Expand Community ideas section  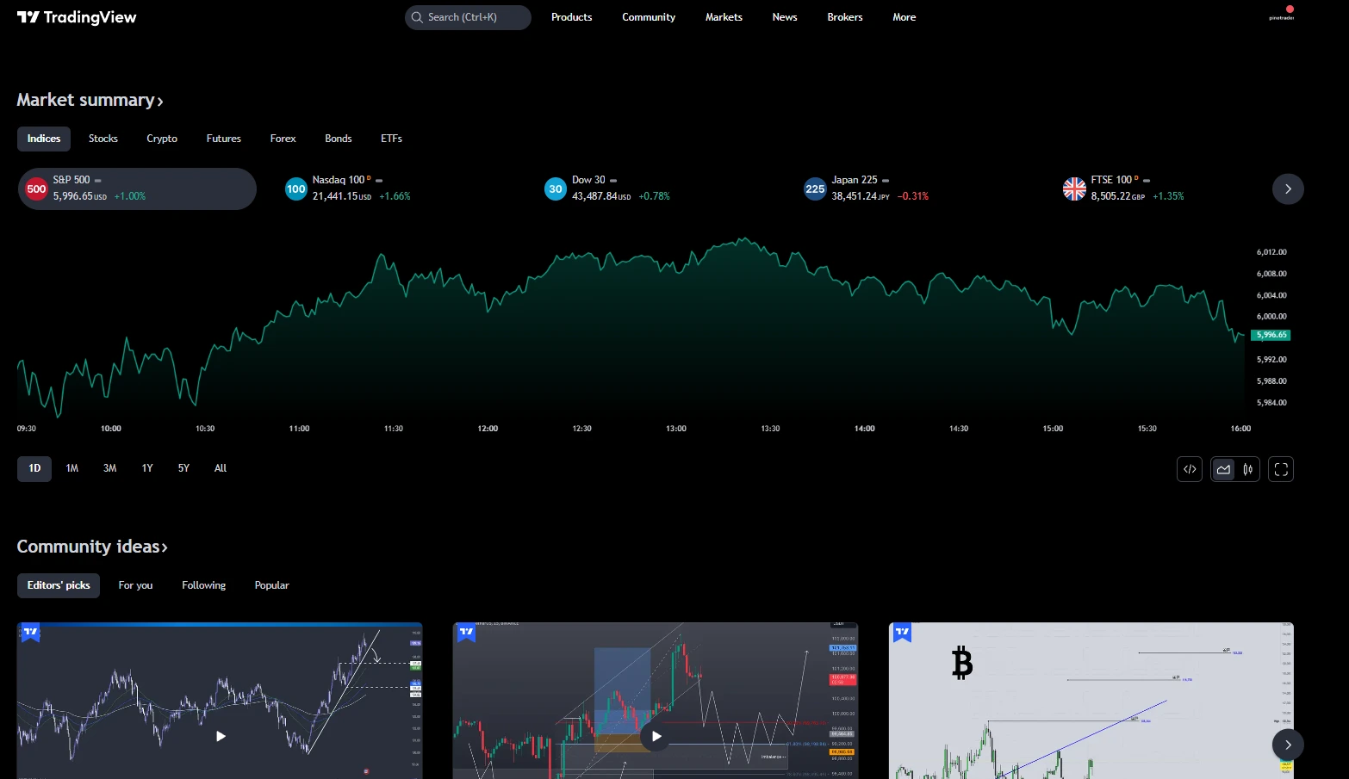coord(92,547)
